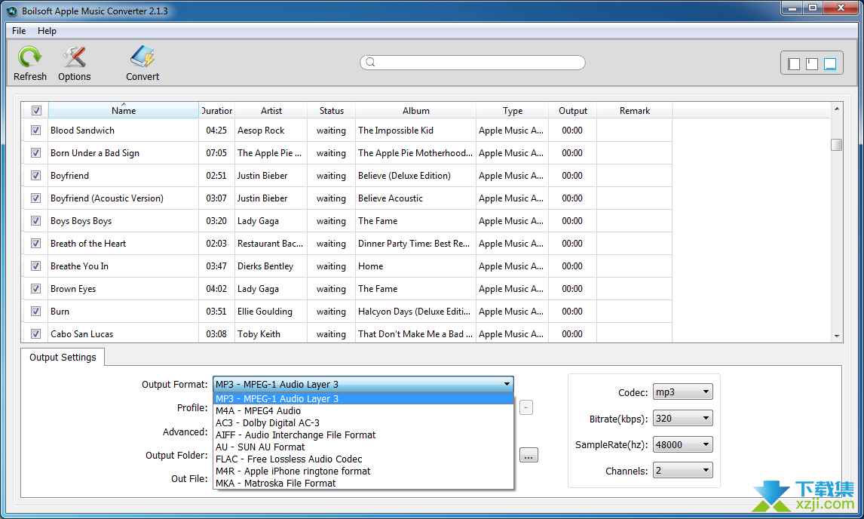This screenshot has height=519, width=864.
Task: Toggle the select-all checkbox in header
Action: pyautogui.click(x=36, y=110)
